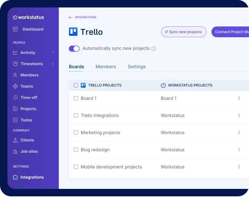Click the Integrations puzzle-piece icon
The height and width of the screenshot is (212, 249).
(15, 177)
